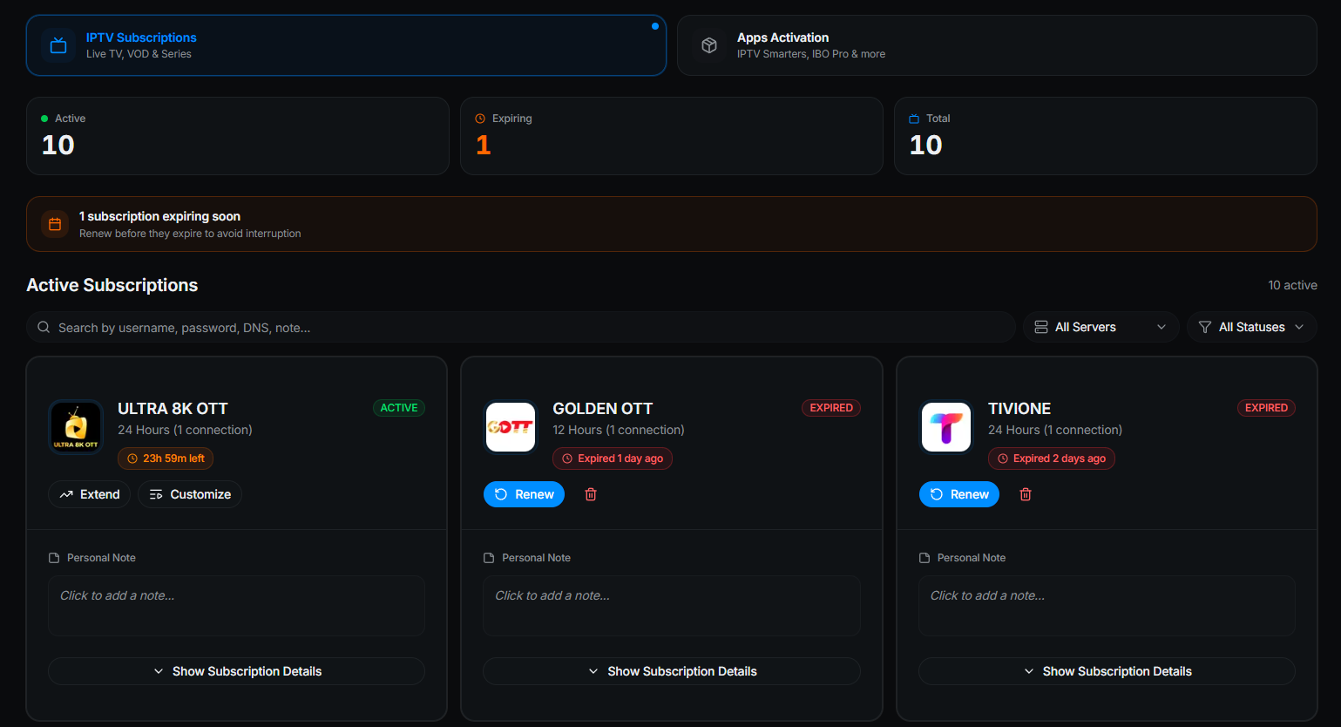Switch to the Apps Activation tab

997,45
